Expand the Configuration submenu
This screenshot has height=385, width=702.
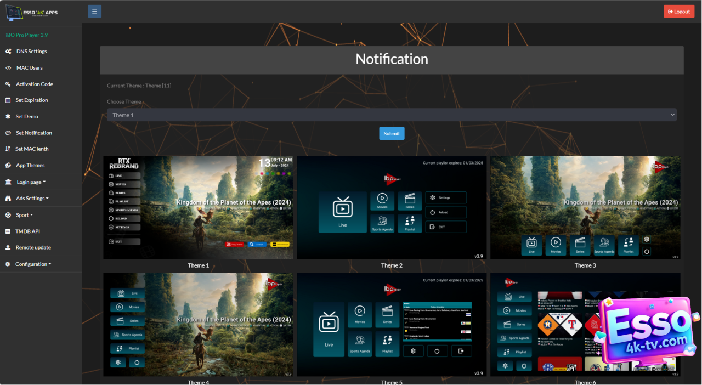(33, 264)
